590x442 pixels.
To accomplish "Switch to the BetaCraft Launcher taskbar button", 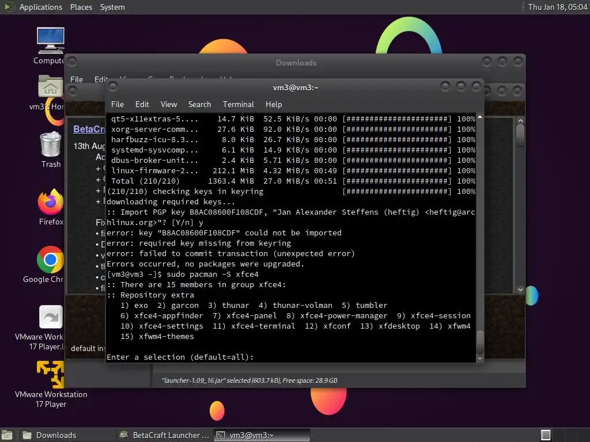I will (164, 435).
